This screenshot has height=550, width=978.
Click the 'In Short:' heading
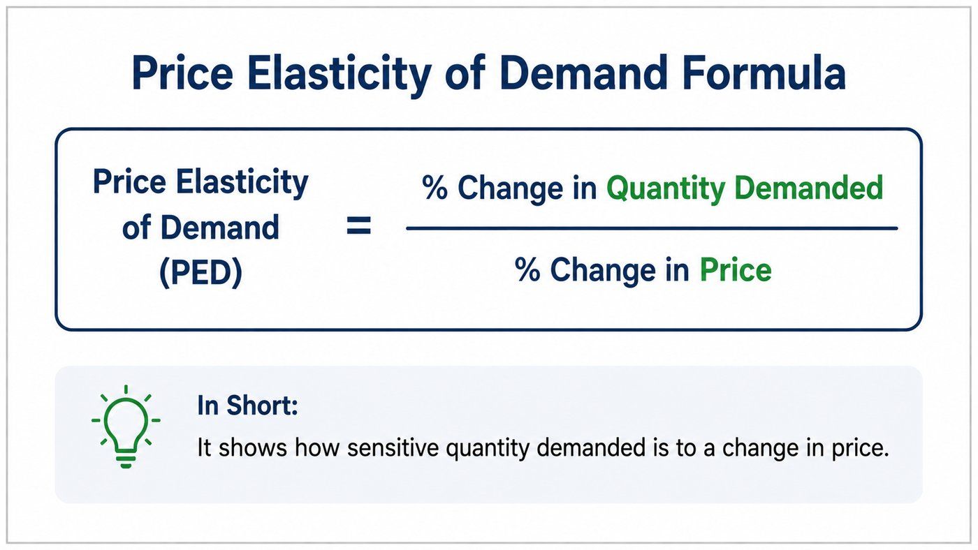247,406
